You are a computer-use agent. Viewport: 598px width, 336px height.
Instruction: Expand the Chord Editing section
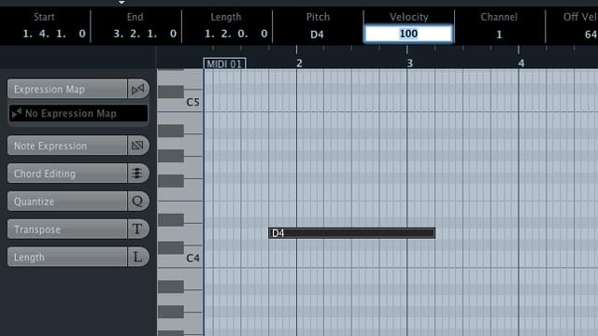[x=67, y=174]
